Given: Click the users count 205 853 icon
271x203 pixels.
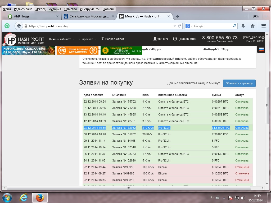Looking at the screenshot, I should point(155,39).
